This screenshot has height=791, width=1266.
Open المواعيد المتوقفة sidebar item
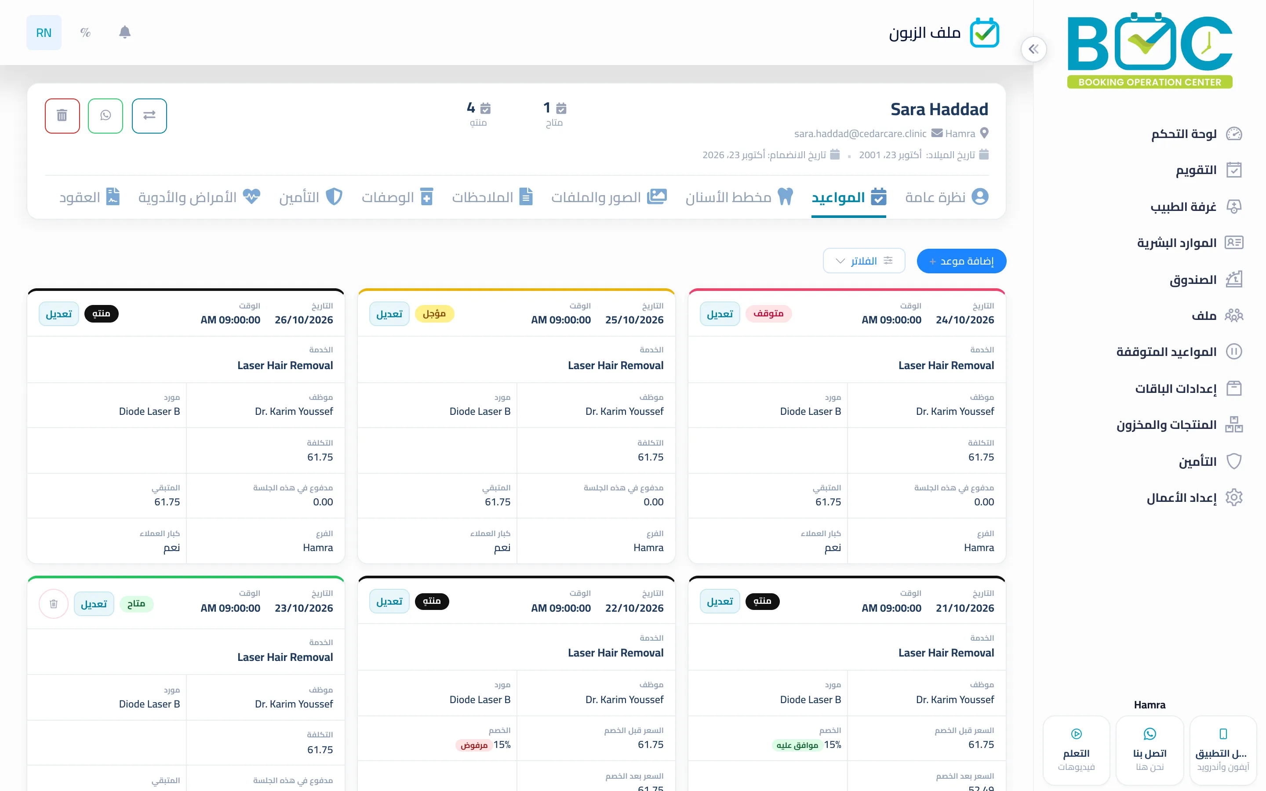(1179, 352)
